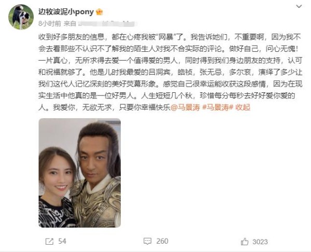
Task: Click the repost share icon
Action: point(49,242)
